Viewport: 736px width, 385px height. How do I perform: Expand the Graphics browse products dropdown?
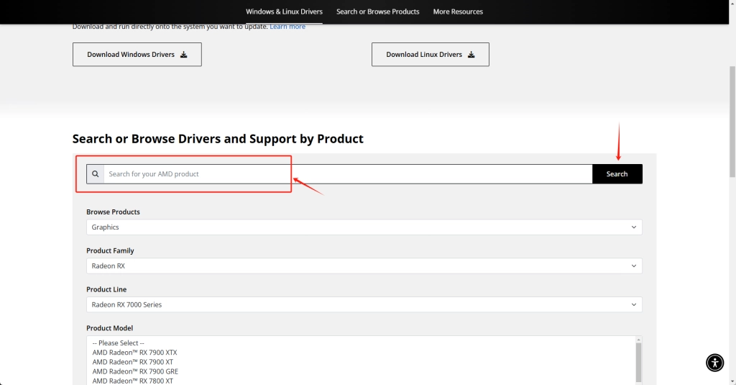tap(364, 227)
